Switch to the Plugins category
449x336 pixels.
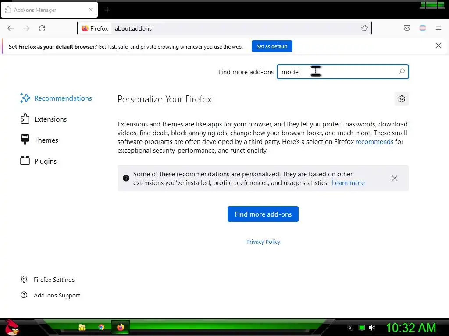(39, 161)
